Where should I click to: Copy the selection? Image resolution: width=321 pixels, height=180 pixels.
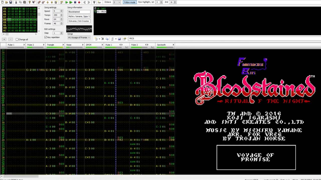(20, 2)
